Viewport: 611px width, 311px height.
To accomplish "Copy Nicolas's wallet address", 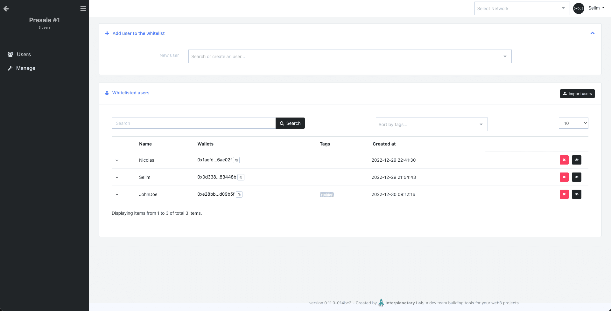I will point(236,160).
